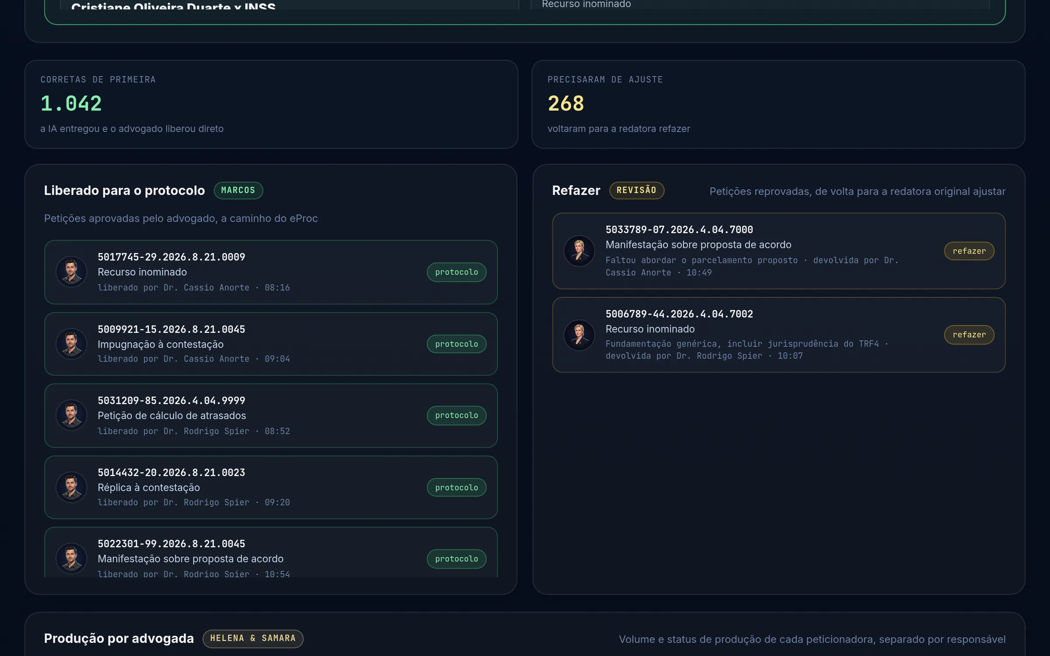1050x656 pixels.
Task: Click 'voltaram para a redatora refazer' caption
Action: coord(619,129)
